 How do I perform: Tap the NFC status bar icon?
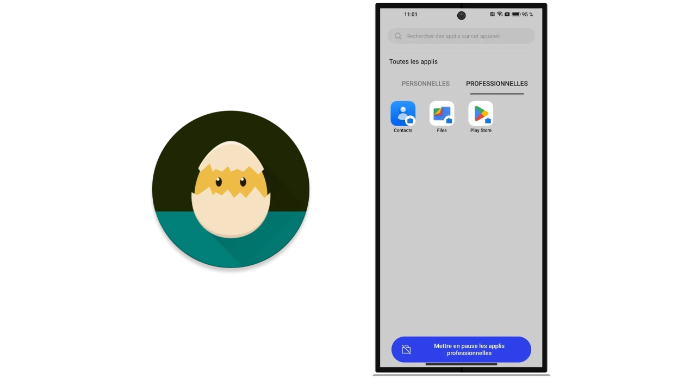coord(492,14)
